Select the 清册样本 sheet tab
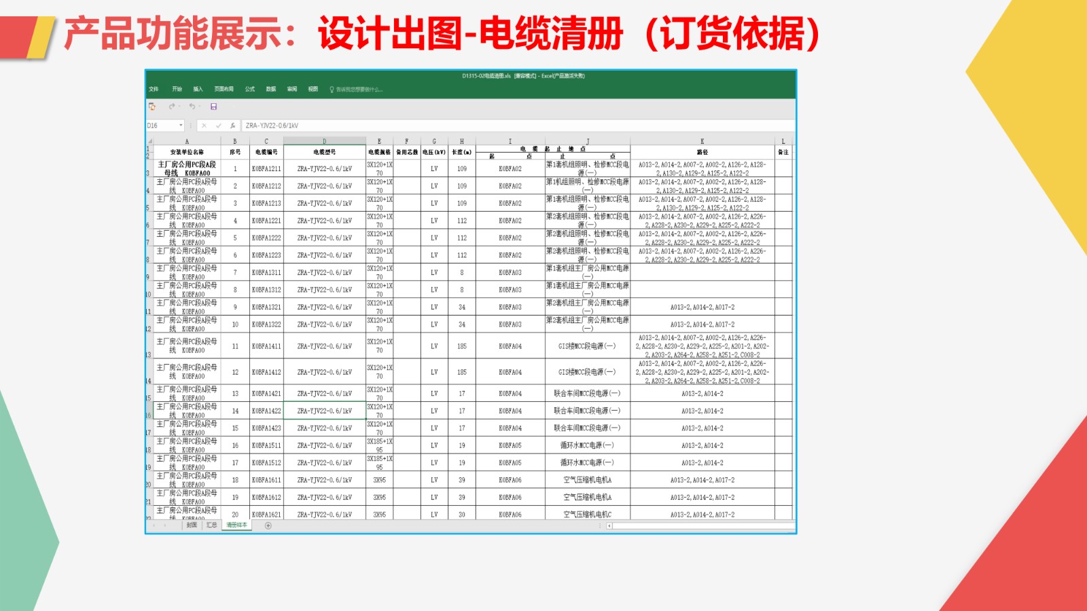This screenshot has height=611, width=1087. (236, 525)
